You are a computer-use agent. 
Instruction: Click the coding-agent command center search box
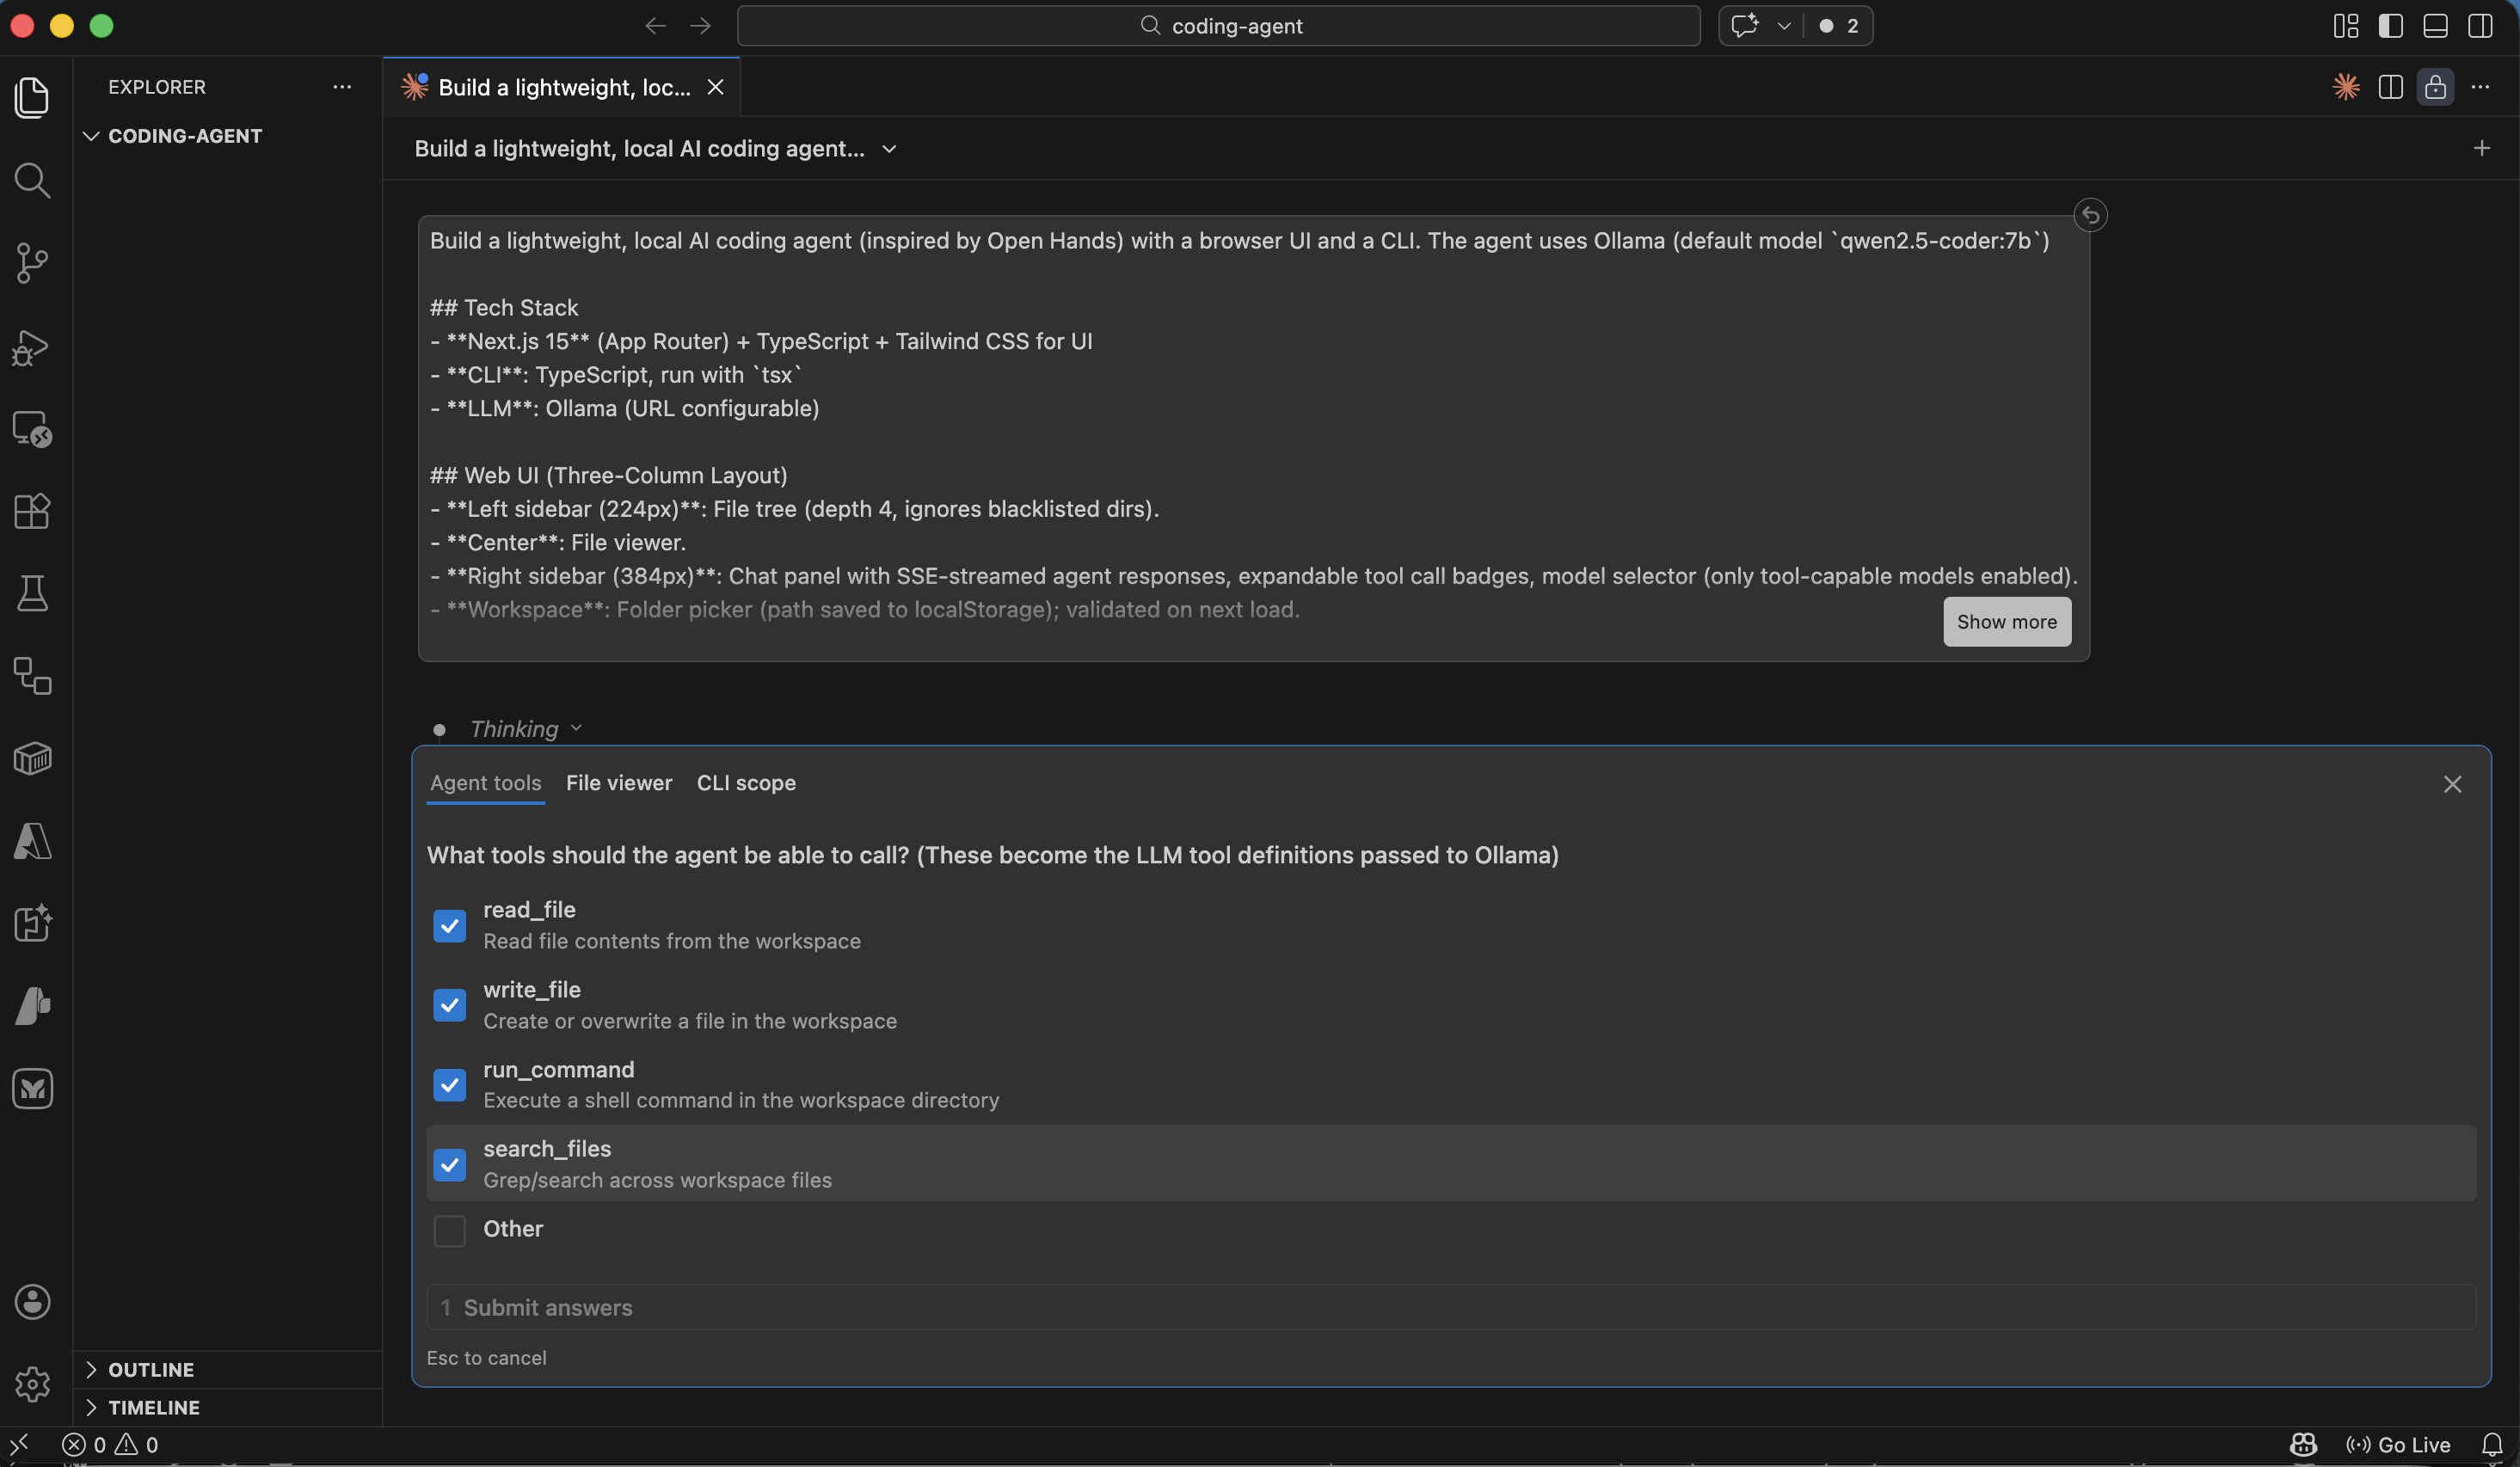click(1218, 26)
